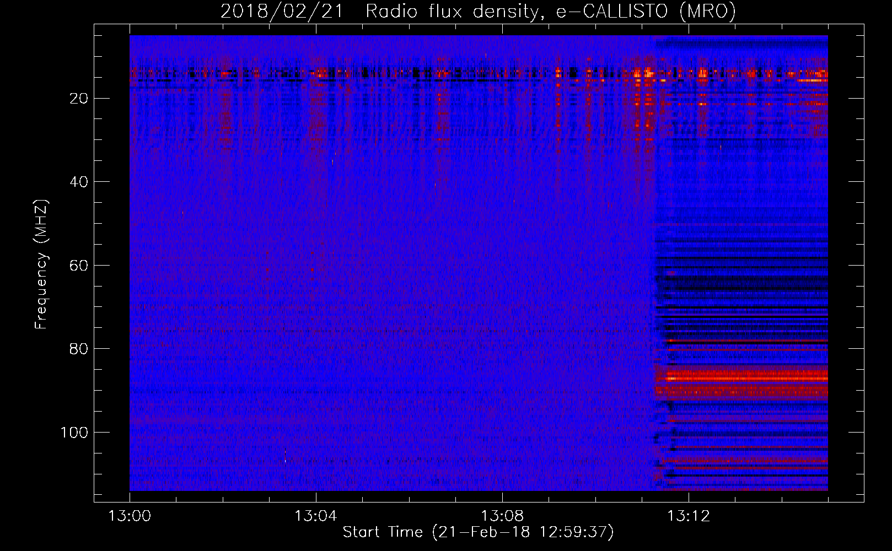This screenshot has width=892, height=551.
Task: Click the 'Start Time (21-Feb-18 12:59:37)' label
Action: coord(478,532)
